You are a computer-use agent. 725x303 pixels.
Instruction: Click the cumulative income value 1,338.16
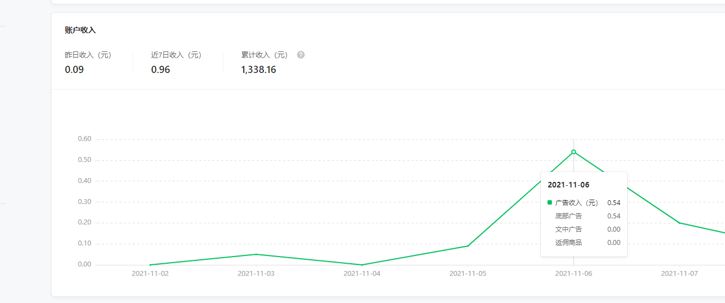click(x=258, y=70)
